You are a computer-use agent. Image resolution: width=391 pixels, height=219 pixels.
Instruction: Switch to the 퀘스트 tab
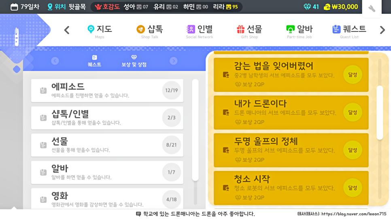pyautogui.click(x=94, y=61)
